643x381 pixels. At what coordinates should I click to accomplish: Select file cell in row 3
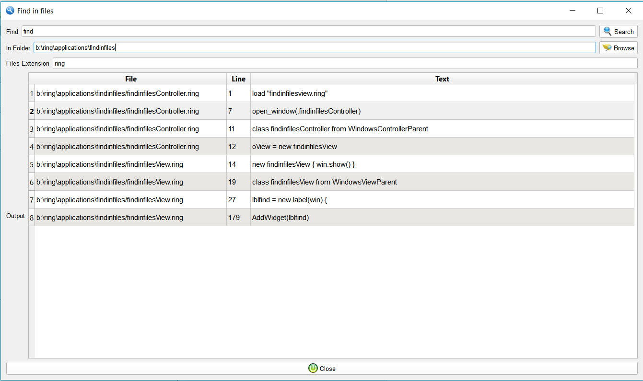pos(131,129)
